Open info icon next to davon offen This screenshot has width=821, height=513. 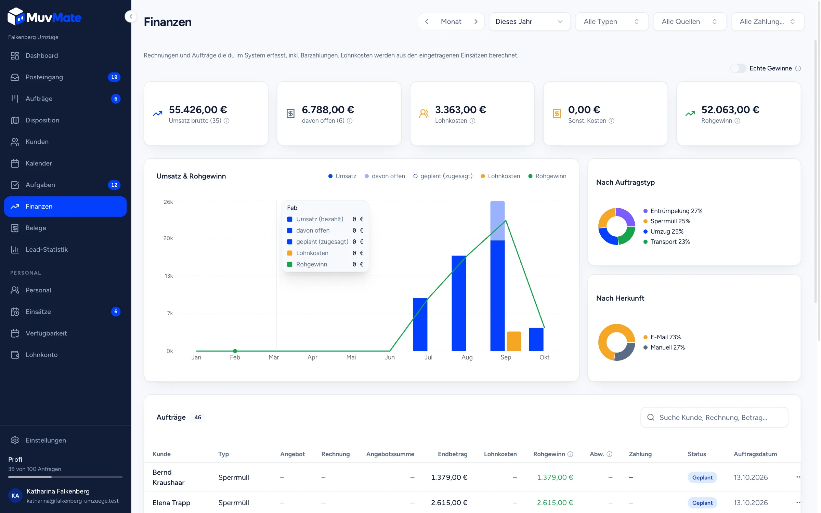pos(350,121)
